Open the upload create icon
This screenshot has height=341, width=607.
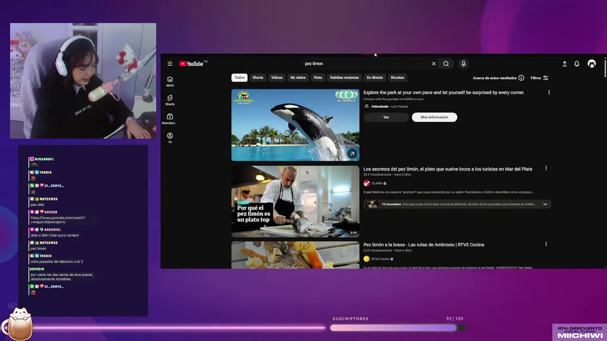pos(564,63)
